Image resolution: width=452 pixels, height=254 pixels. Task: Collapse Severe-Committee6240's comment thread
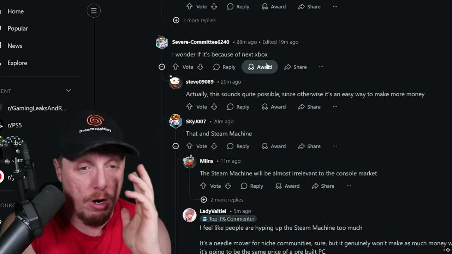[162, 67]
